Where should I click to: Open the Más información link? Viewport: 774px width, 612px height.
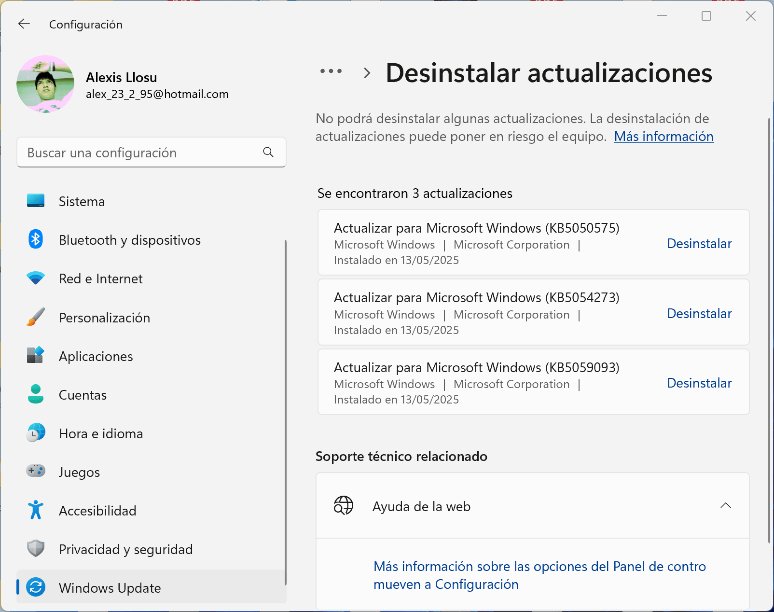point(663,137)
